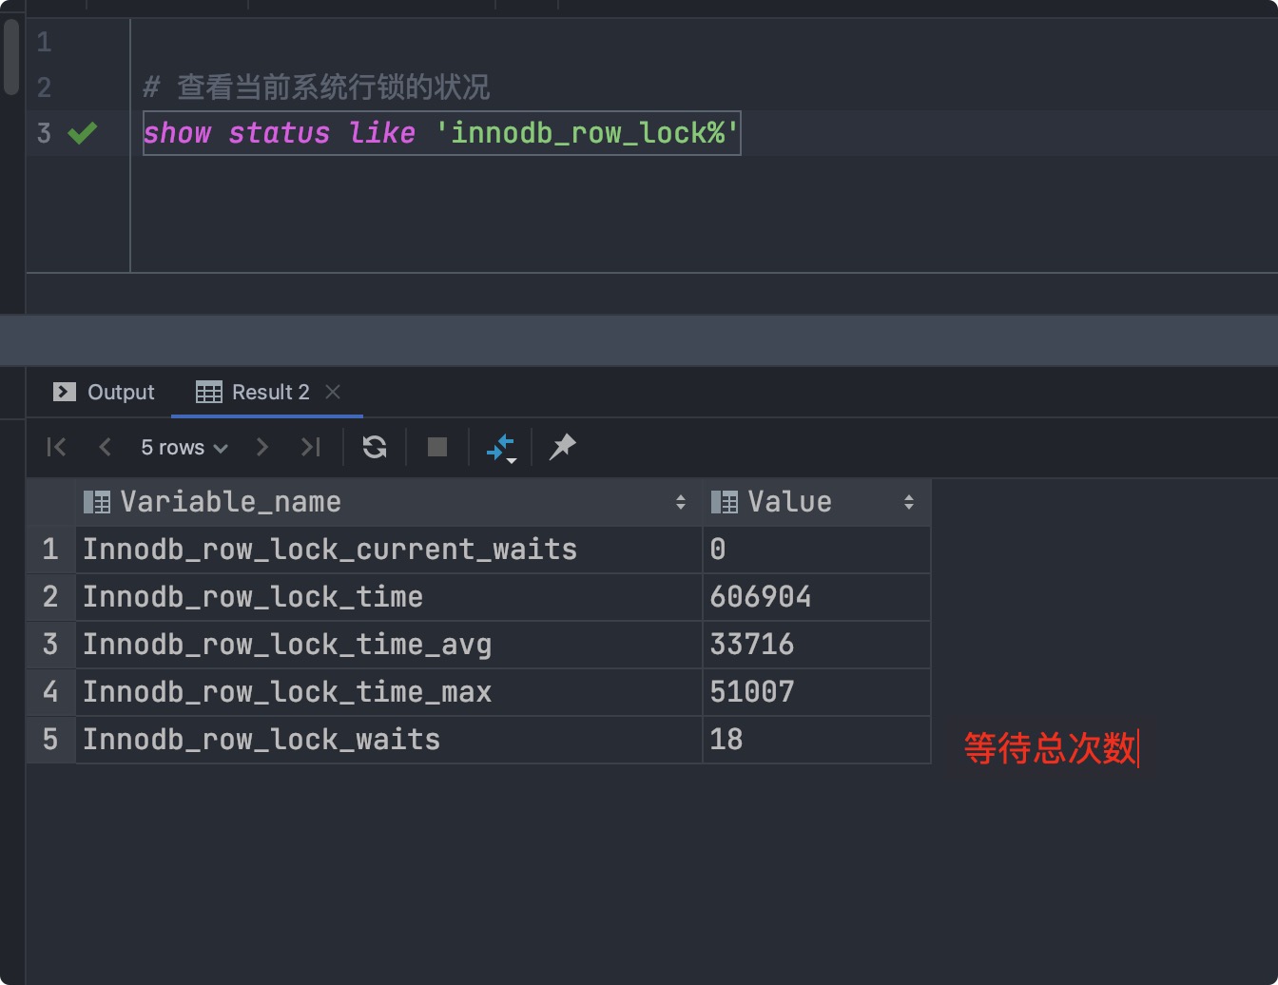
Task: Jump to the first page of results
Action: pos(56,447)
